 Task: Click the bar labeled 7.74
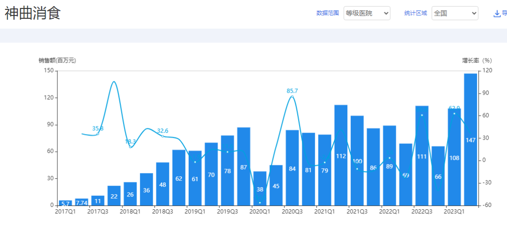click(82, 203)
